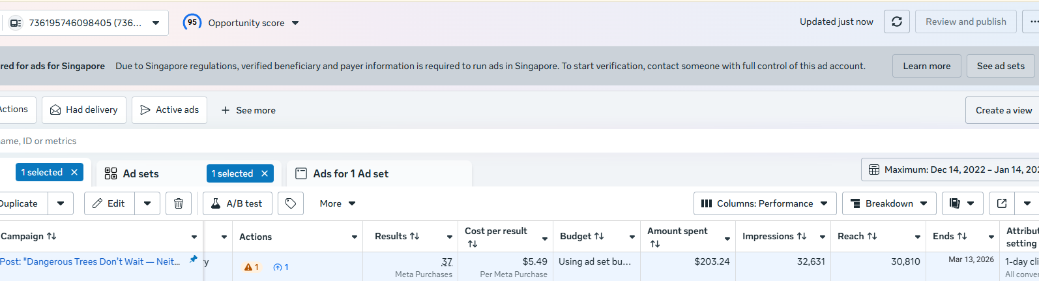Click the reports icon button
This screenshot has height=281, width=1039.
coord(955,203)
